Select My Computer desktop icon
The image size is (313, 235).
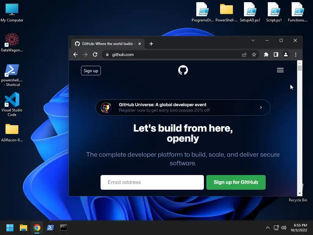12,13
